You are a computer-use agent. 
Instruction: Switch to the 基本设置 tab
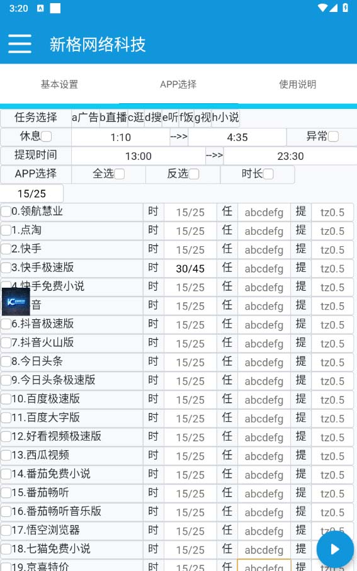point(59,84)
